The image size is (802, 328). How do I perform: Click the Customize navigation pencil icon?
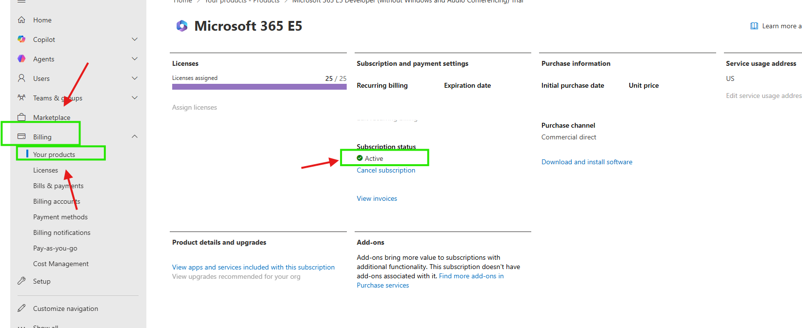tap(21, 308)
